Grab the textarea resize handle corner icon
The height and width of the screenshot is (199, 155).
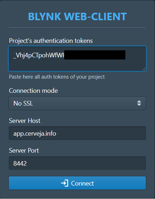point(144,69)
